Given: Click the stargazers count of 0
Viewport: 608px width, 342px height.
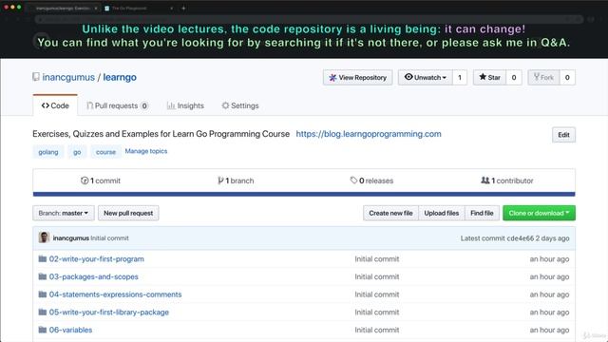Looking at the screenshot, I should (x=514, y=78).
